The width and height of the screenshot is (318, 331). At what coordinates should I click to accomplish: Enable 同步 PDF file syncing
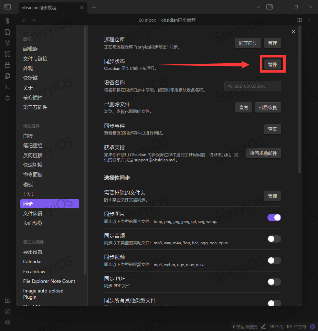coord(274,282)
